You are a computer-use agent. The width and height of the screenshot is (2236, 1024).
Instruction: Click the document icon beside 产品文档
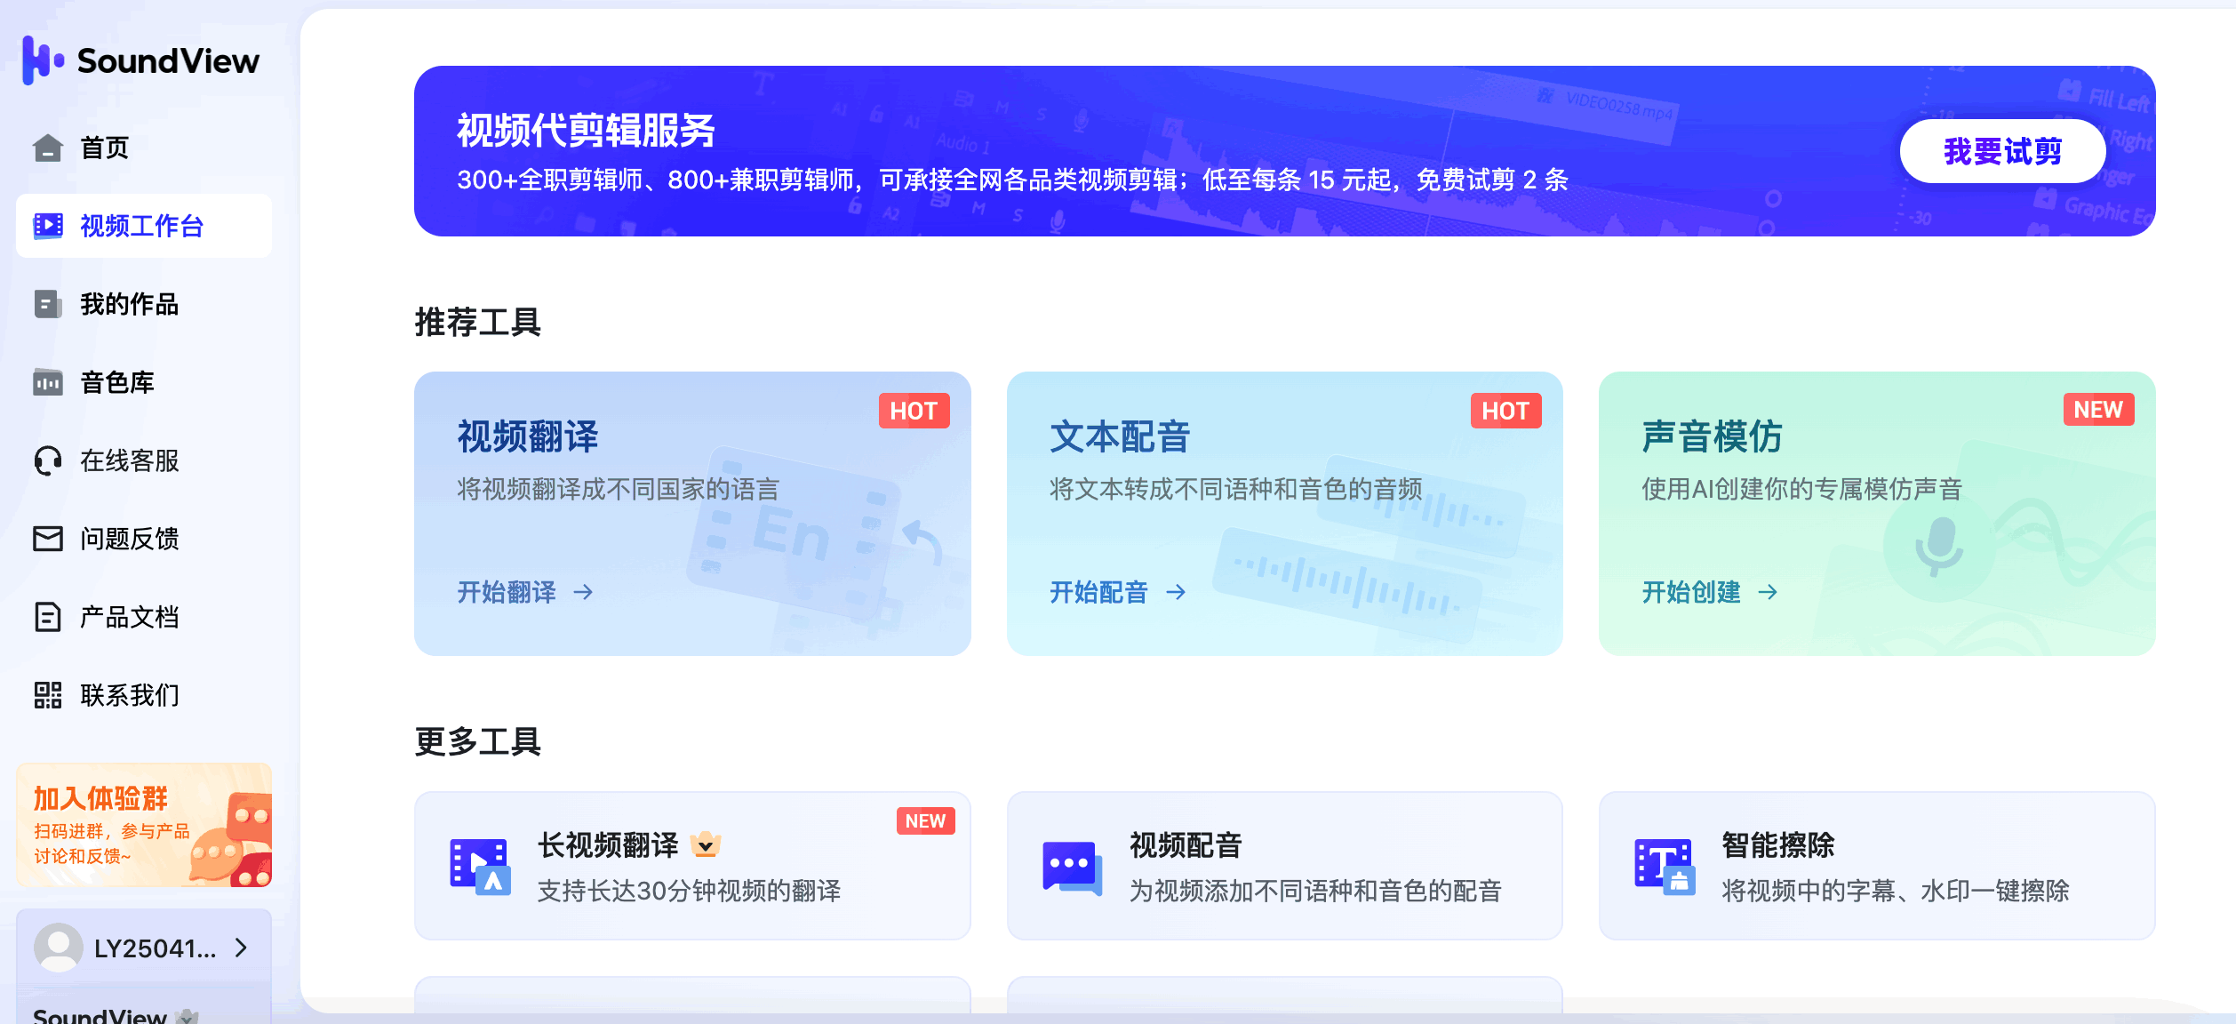coord(48,617)
